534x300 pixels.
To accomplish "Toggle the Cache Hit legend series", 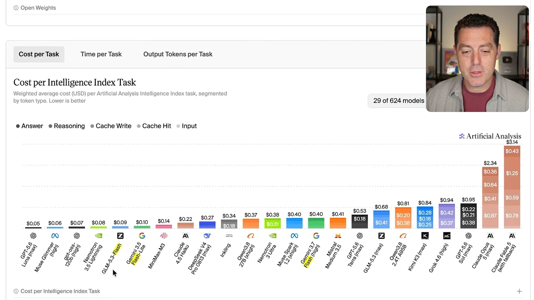I will (x=154, y=126).
